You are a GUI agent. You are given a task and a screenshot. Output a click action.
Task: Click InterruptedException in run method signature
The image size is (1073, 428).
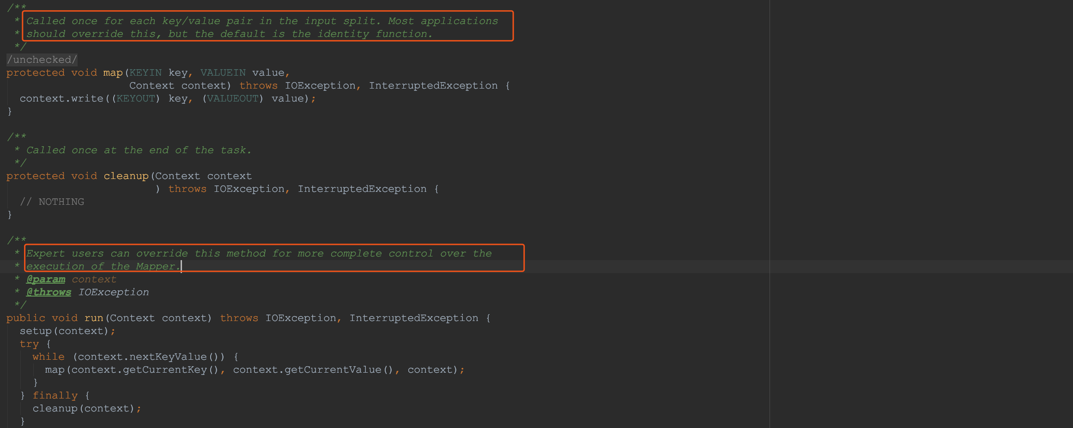tap(414, 318)
